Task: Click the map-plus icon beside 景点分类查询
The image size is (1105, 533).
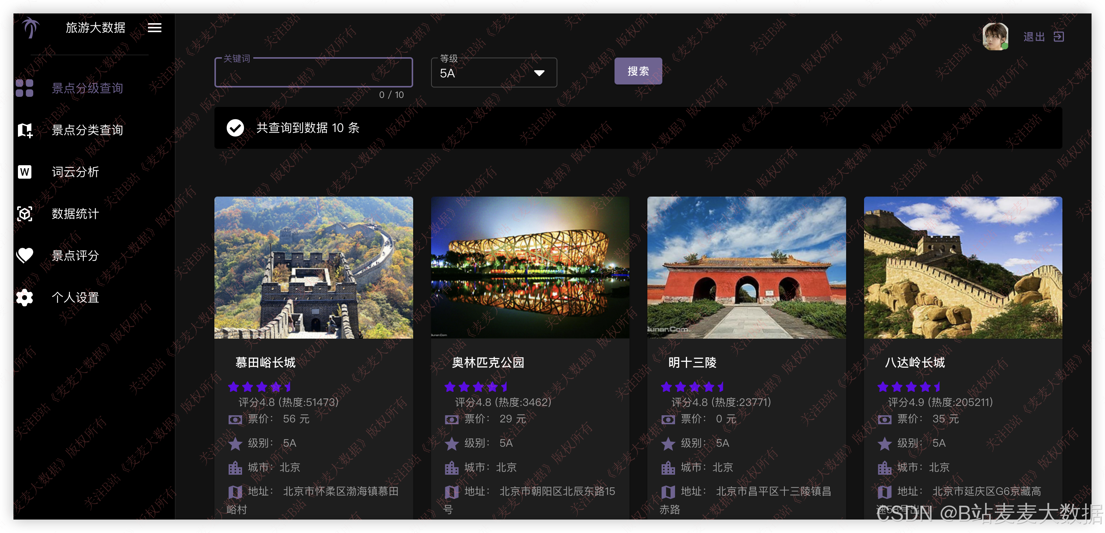Action: click(x=25, y=130)
